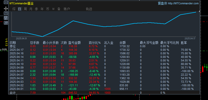Click the 次数 column header
208x100 pixels.
click(x=64, y=43)
